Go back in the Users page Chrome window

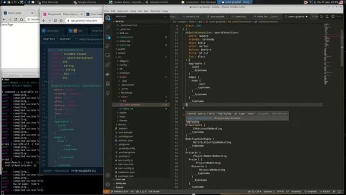(x=4, y=19)
